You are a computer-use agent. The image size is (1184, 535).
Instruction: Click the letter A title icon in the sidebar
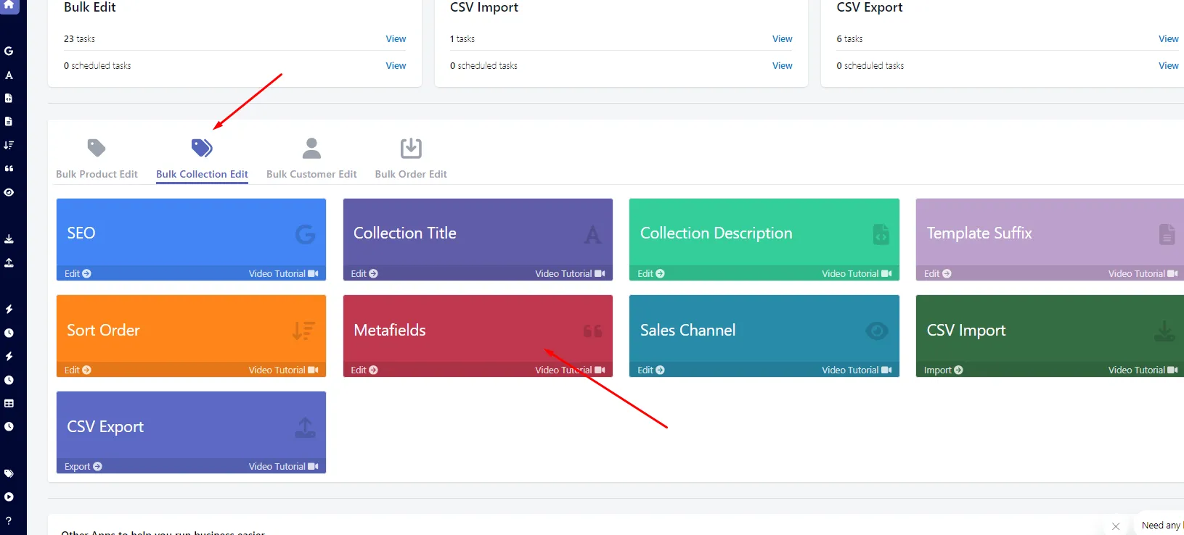pos(9,75)
